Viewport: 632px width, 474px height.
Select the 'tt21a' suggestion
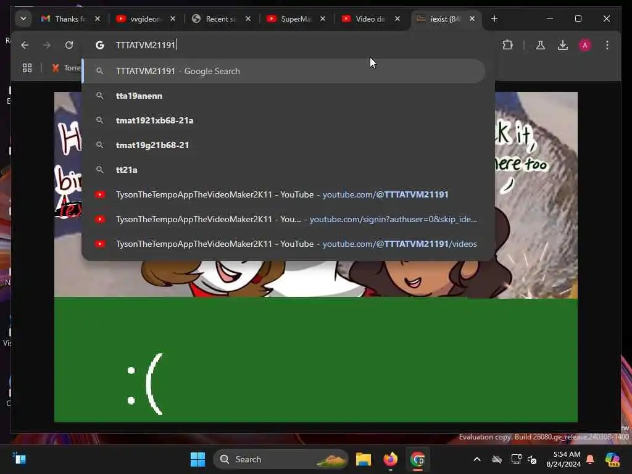coord(283,170)
